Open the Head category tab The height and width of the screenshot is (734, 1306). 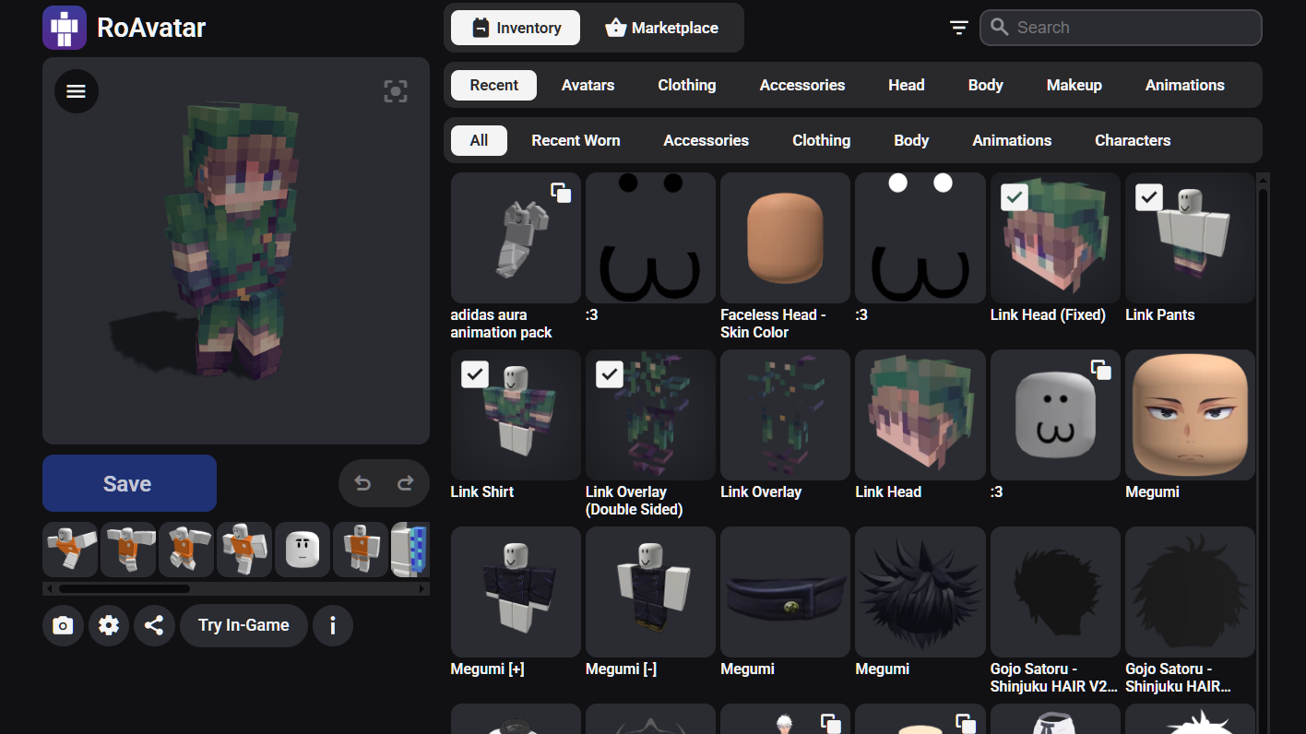click(906, 85)
